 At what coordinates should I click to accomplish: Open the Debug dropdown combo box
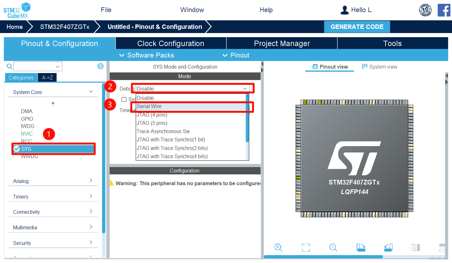[192, 89]
